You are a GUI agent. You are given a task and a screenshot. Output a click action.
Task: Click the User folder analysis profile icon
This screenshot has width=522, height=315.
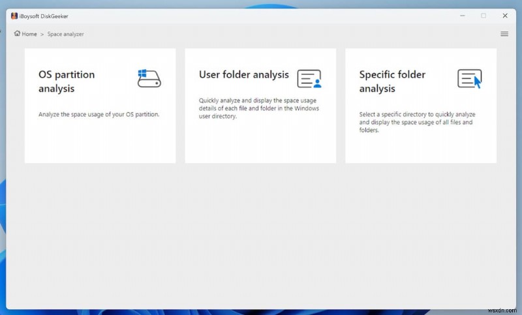309,79
